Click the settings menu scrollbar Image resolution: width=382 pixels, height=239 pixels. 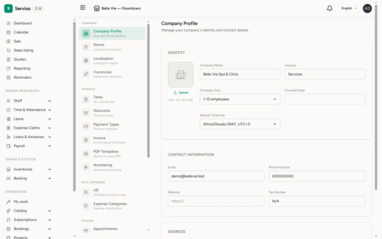[148, 91]
